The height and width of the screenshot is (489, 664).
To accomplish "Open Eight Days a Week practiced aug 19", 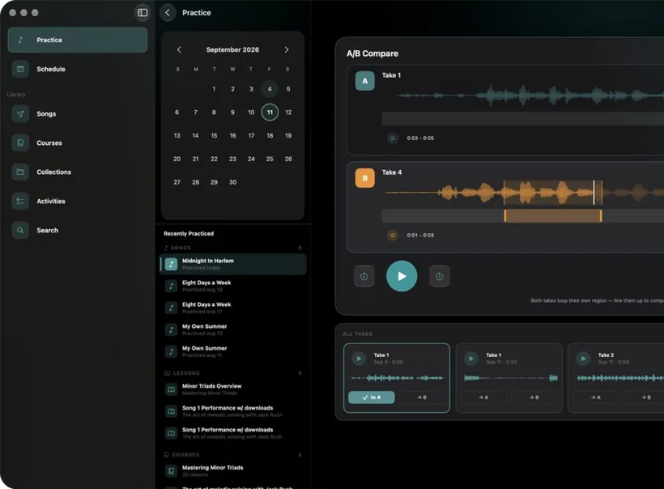I will [x=233, y=286].
